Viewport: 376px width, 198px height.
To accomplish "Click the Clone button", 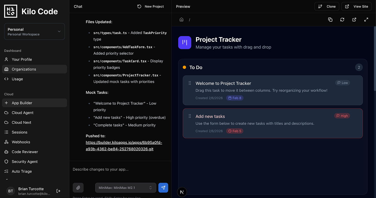I will [327, 6].
